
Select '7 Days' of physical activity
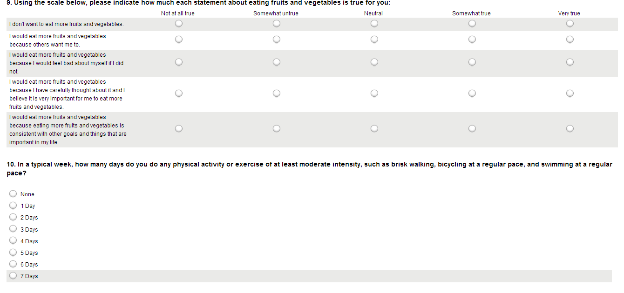(14, 276)
